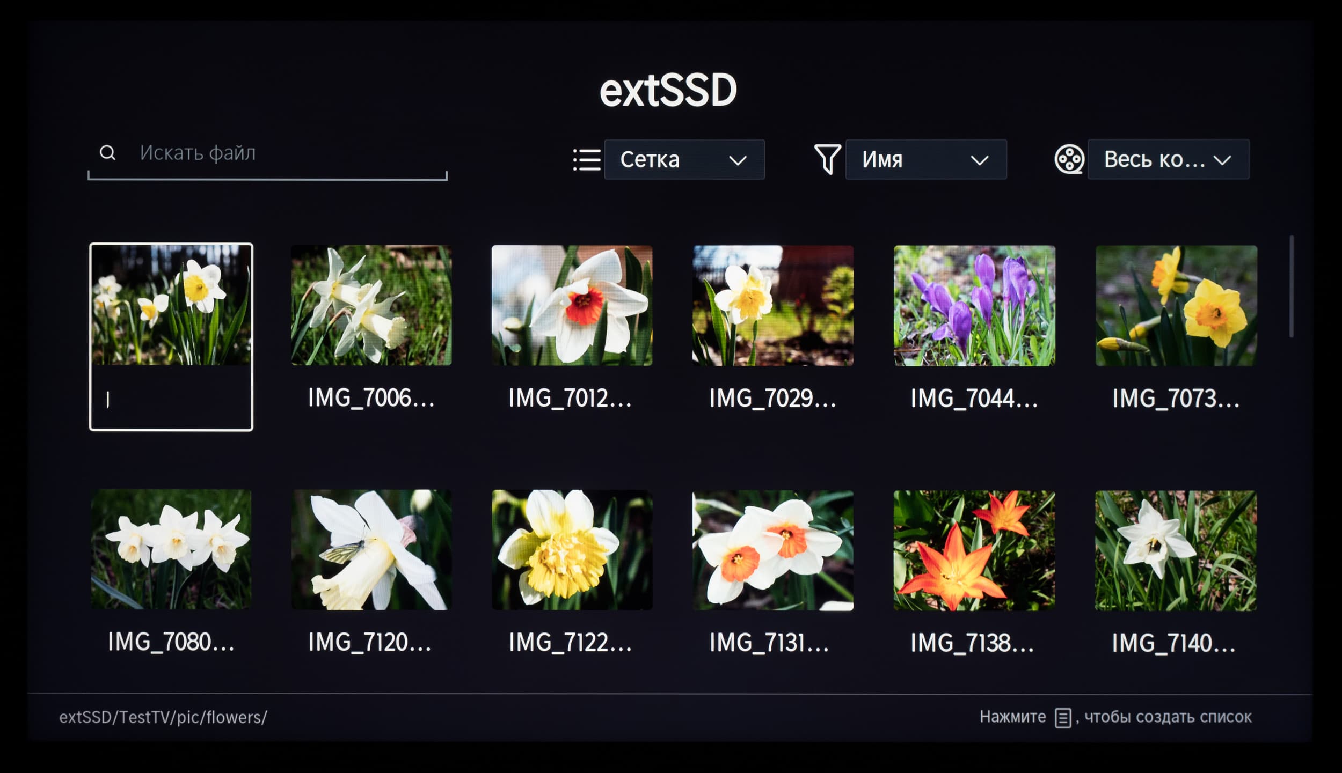Click the list view icon beside Сетка
1342x773 pixels.
(587, 160)
